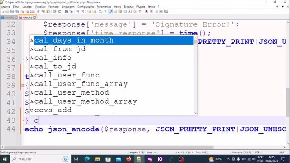Click the Replace toolbar icon

tap(71, 11)
